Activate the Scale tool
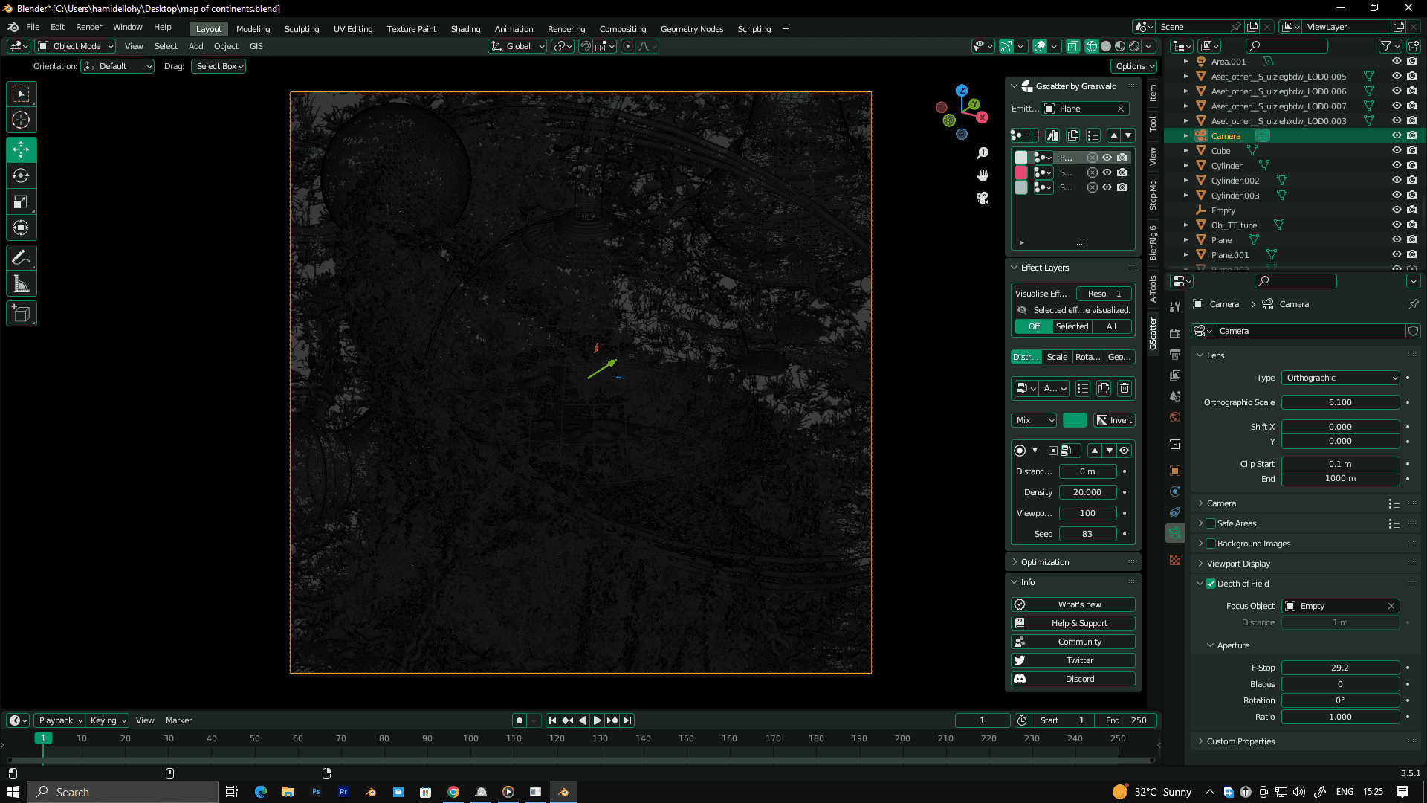 (x=21, y=201)
